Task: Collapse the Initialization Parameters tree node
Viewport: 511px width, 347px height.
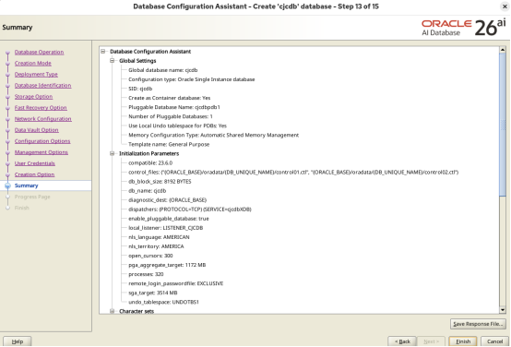Action: click(x=113, y=153)
